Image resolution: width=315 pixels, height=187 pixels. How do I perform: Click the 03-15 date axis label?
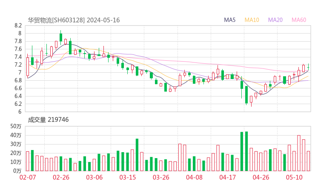[x=128, y=177]
